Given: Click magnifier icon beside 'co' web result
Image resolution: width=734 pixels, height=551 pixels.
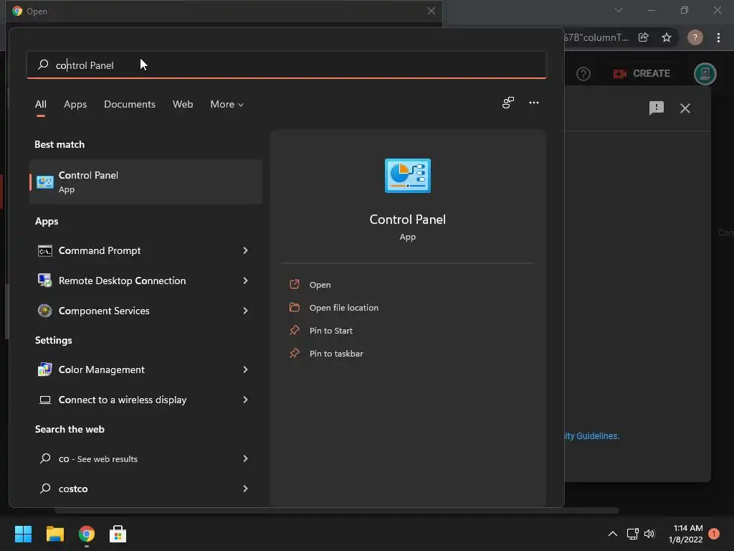Looking at the screenshot, I should 45,458.
